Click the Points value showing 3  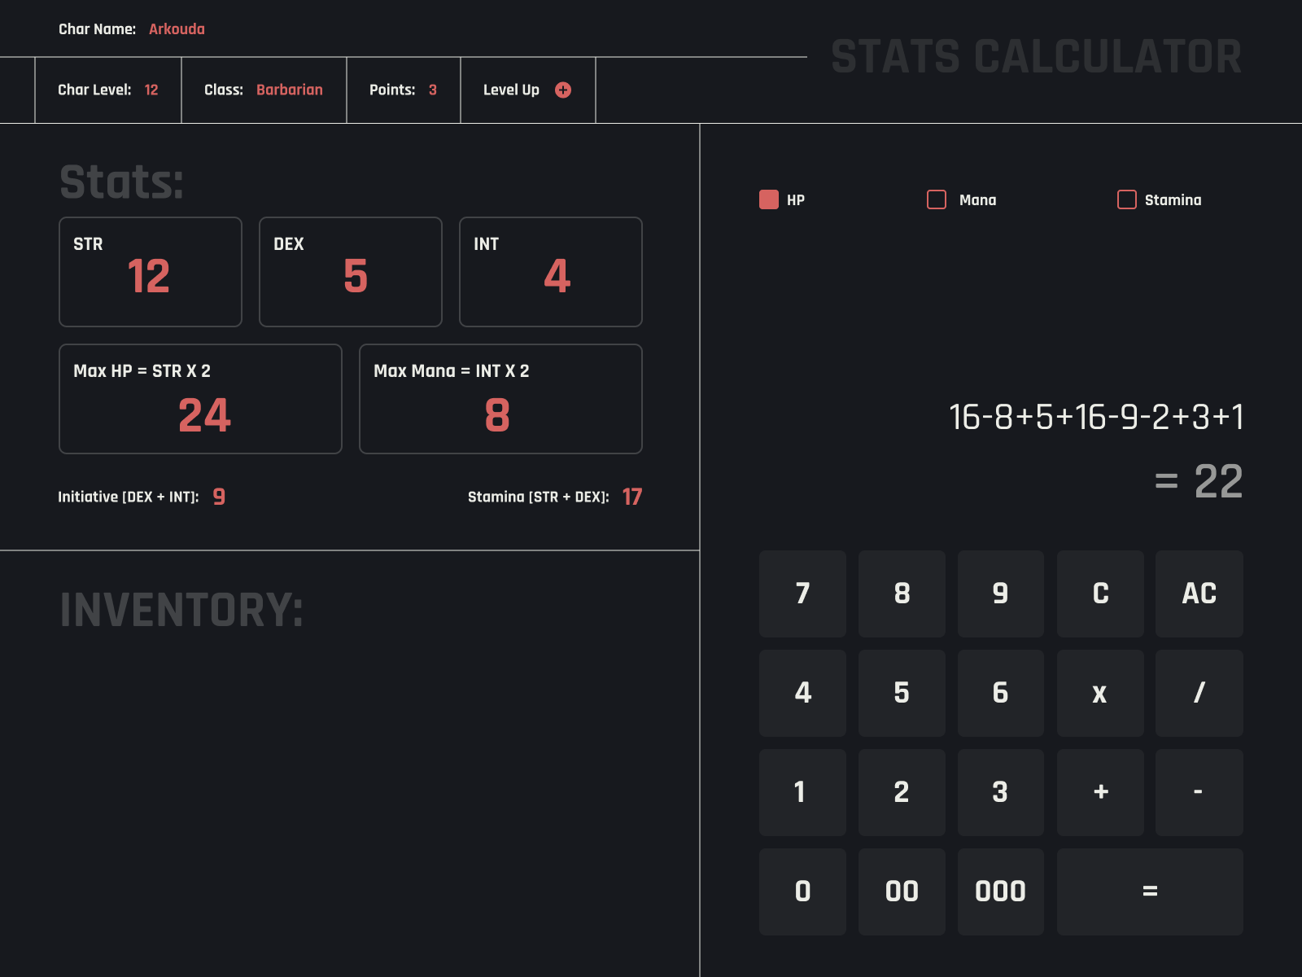(x=433, y=90)
